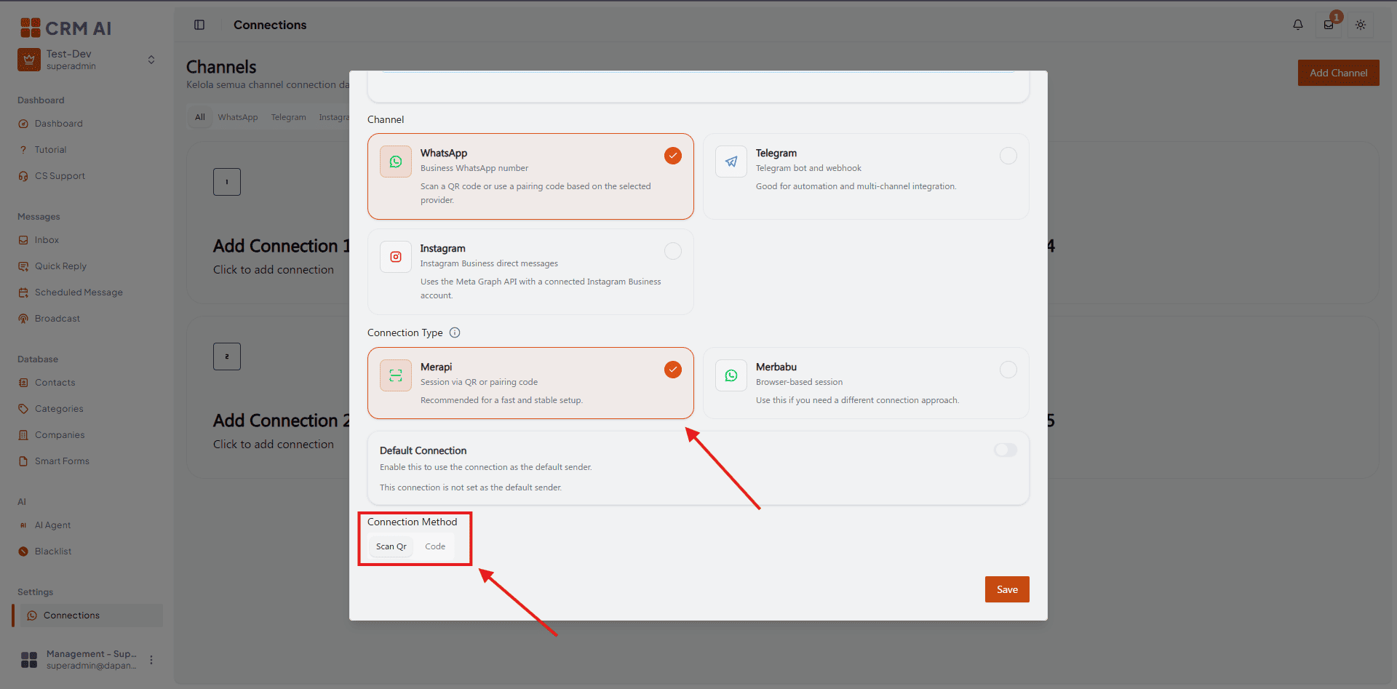The image size is (1397, 689).
Task: Click the Connection Type info icon
Action: click(x=455, y=332)
